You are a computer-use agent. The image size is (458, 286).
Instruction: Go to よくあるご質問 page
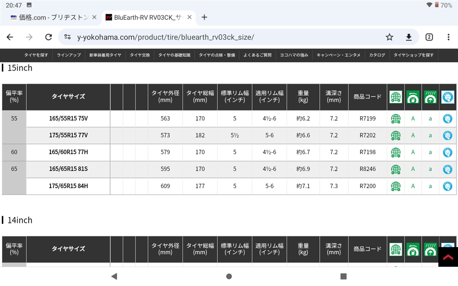pyautogui.click(x=257, y=55)
